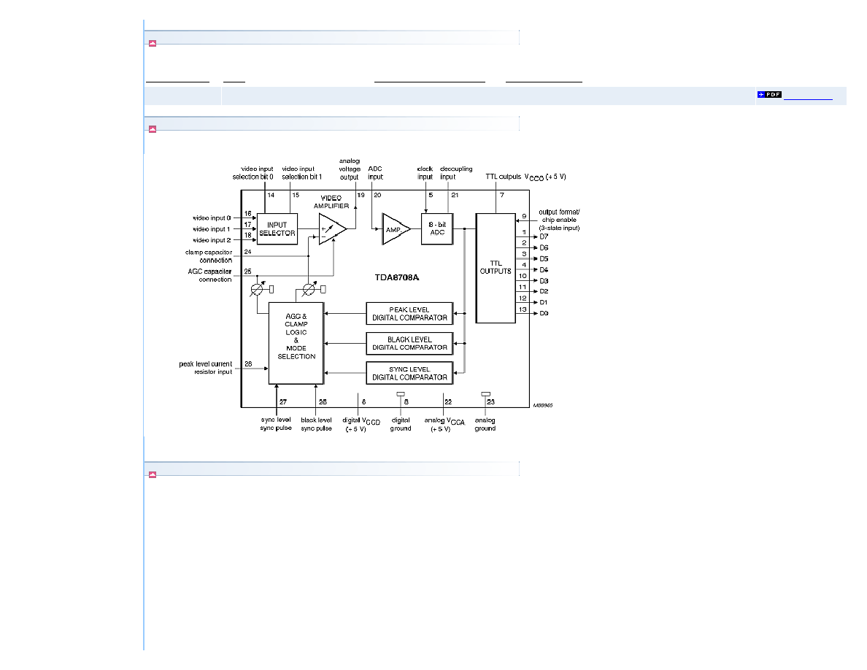Click the 'analog ground' label
The height and width of the screenshot is (670, 867).
click(x=485, y=424)
